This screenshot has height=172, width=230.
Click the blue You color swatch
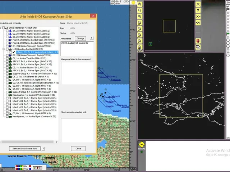(x=30, y=169)
